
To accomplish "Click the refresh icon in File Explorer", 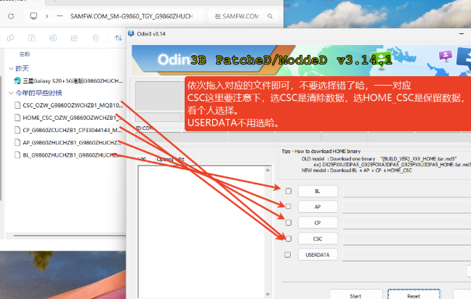I will (11, 16).
